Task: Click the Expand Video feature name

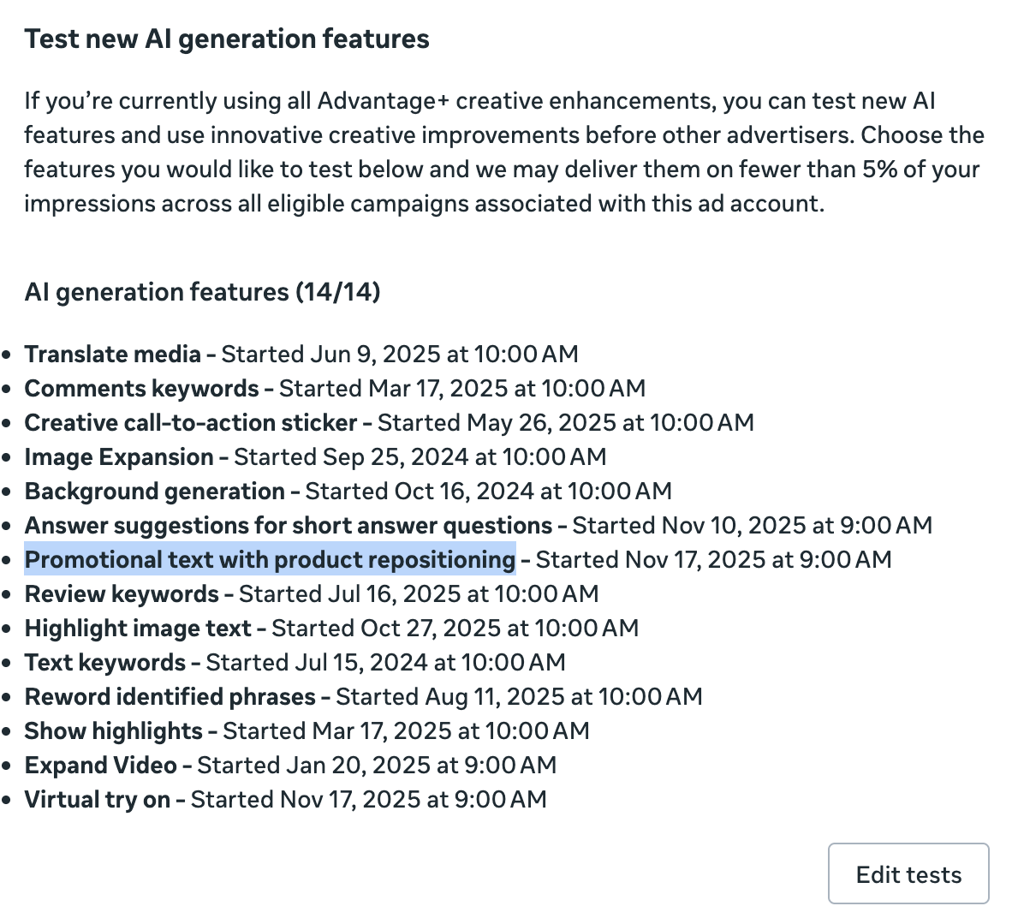Action: tap(100, 766)
